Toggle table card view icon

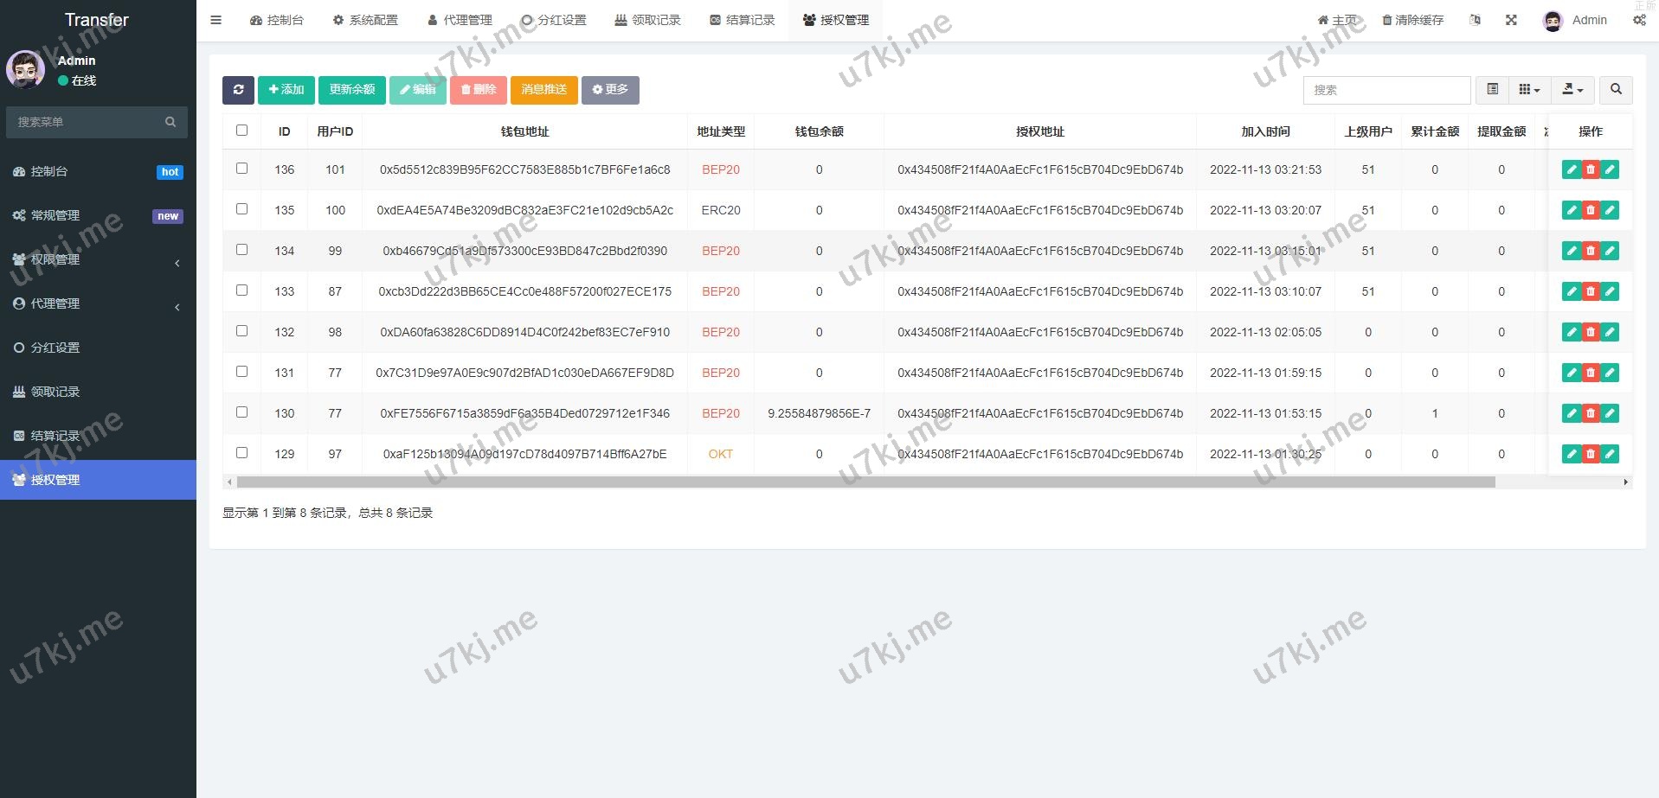click(x=1492, y=90)
